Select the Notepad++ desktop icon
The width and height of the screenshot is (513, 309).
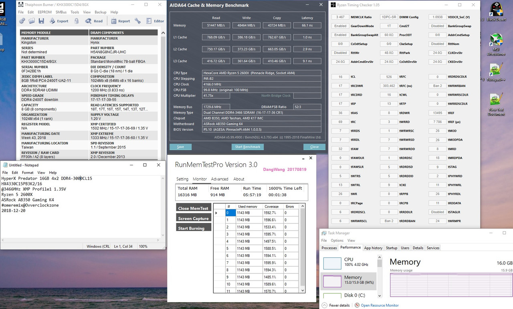pyautogui.click(x=496, y=72)
